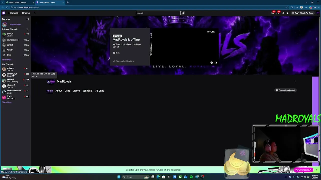The height and width of the screenshot is (180, 321).
Task: Select the Home channel tab
Action: [50, 91]
